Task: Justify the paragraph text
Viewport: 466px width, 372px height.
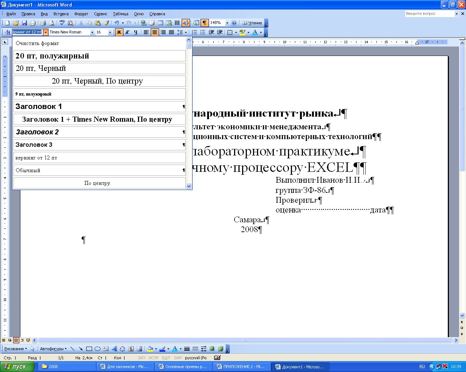Action: tap(171, 32)
